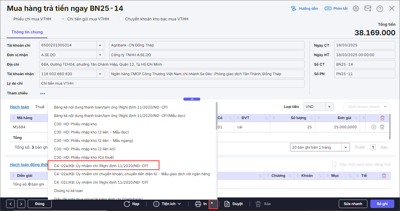The height and width of the screenshot is (211, 400).
Task: Open the Hạch toán đồng thời link
Action: click(29, 165)
